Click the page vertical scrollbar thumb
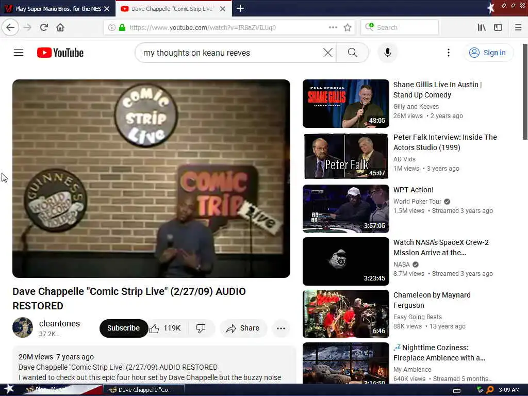The image size is (528, 396). pos(525,92)
